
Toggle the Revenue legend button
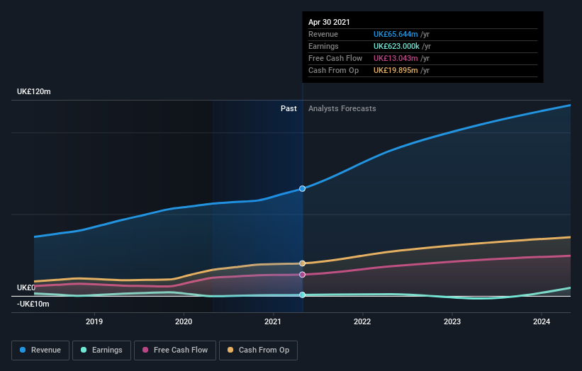click(x=40, y=350)
